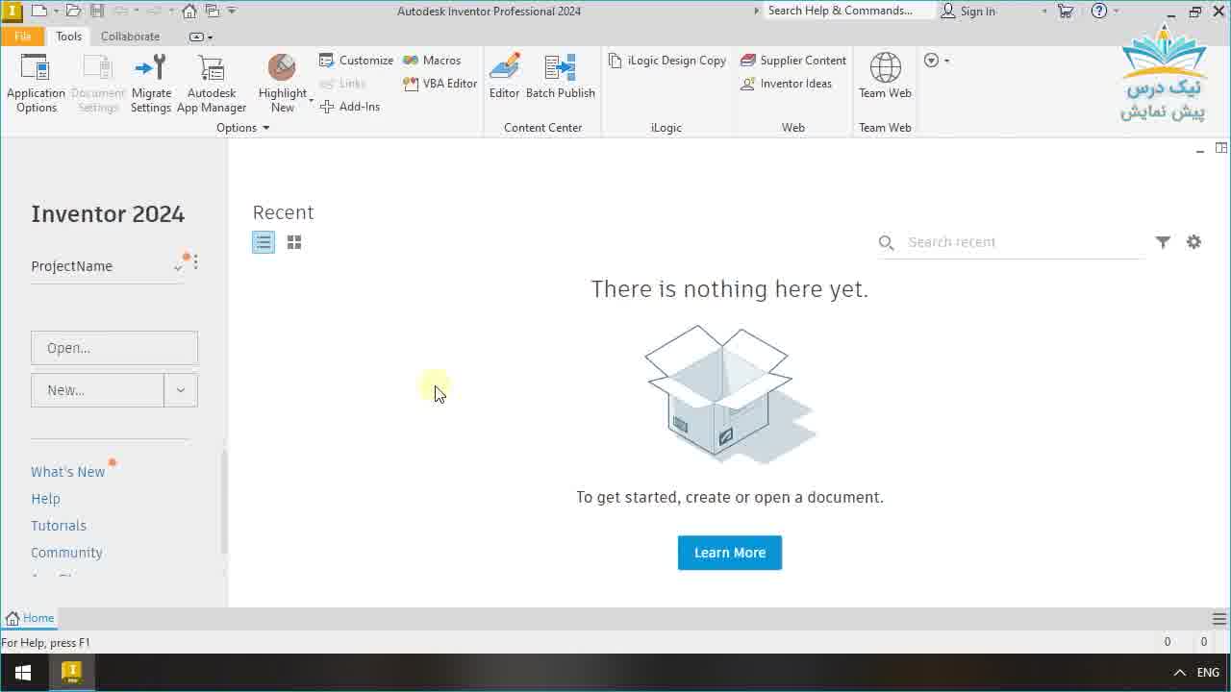The height and width of the screenshot is (692, 1231).
Task: Collapse the Options ribbon panel chevron
Action: point(266,127)
